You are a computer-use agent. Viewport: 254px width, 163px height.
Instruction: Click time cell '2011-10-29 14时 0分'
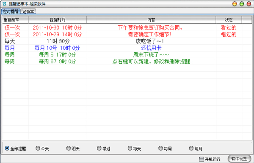(57, 34)
